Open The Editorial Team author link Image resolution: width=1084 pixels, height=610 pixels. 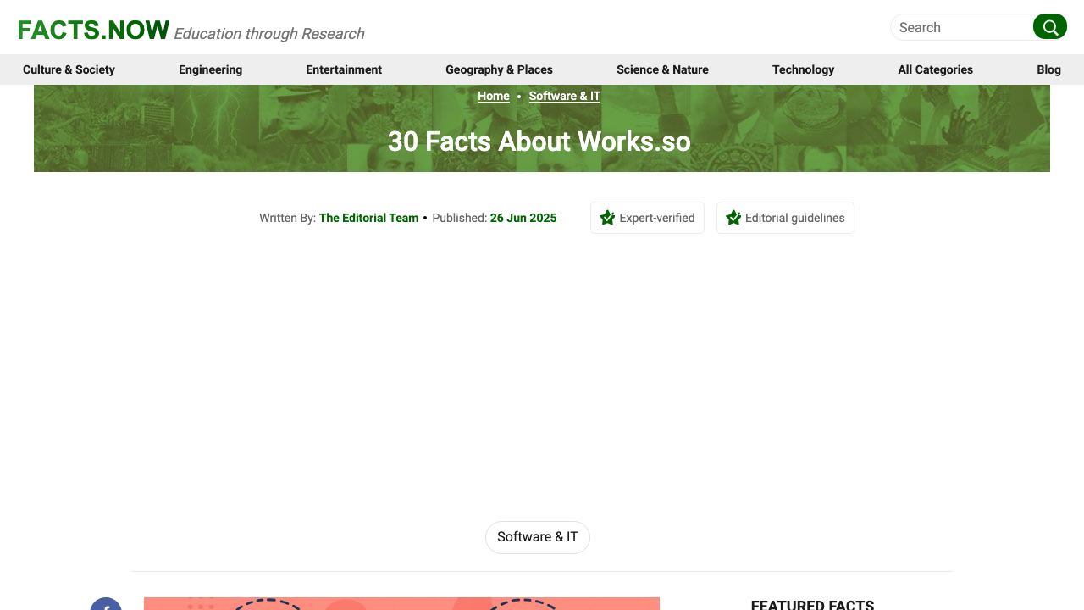coord(368,218)
